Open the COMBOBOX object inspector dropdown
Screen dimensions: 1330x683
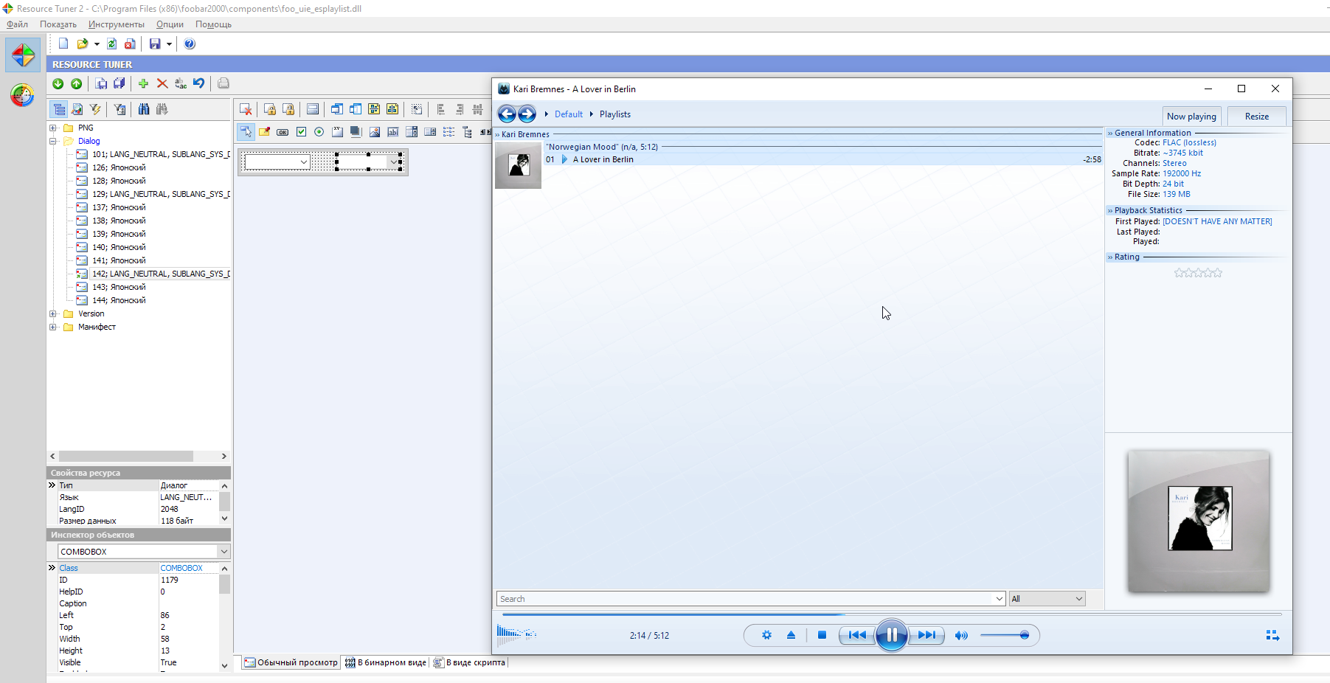tap(224, 552)
